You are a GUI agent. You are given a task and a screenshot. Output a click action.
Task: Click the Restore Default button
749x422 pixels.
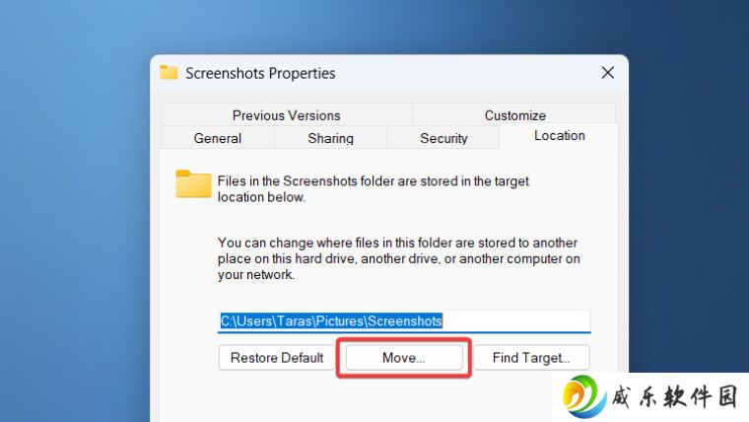277,358
